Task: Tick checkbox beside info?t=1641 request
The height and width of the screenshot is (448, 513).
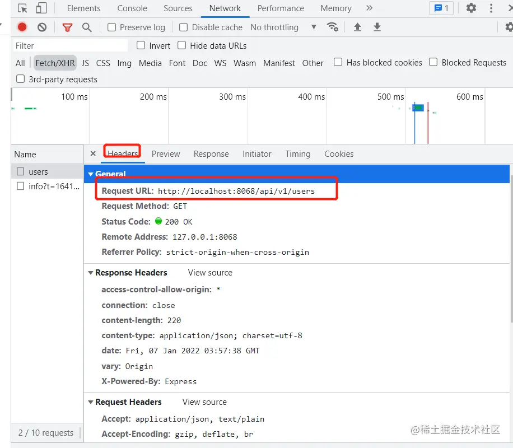Action: 20,186
